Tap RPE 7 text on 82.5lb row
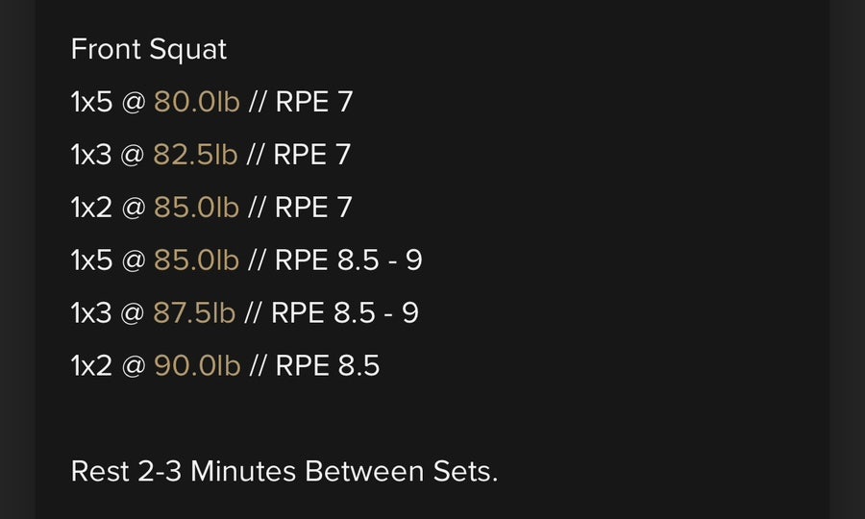 tap(311, 155)
